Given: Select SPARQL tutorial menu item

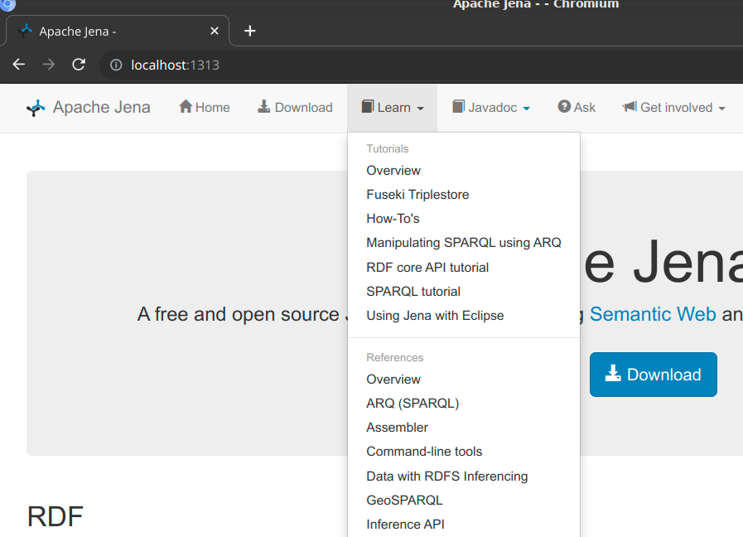Looking at the screenshot, I should pos(463,292).
